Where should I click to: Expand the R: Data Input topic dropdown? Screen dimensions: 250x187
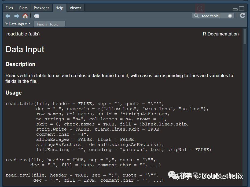(17, 24)
